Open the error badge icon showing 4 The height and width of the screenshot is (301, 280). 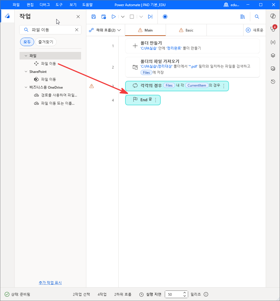coord(273,28)
